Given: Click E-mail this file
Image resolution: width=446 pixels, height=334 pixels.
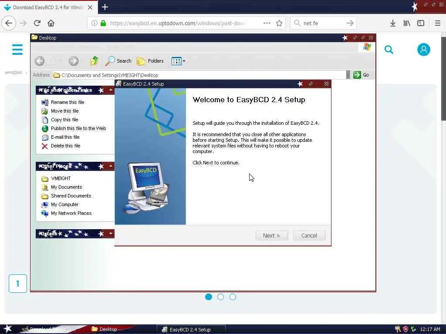Looking at the screenshot, I should tap(65, 137).
